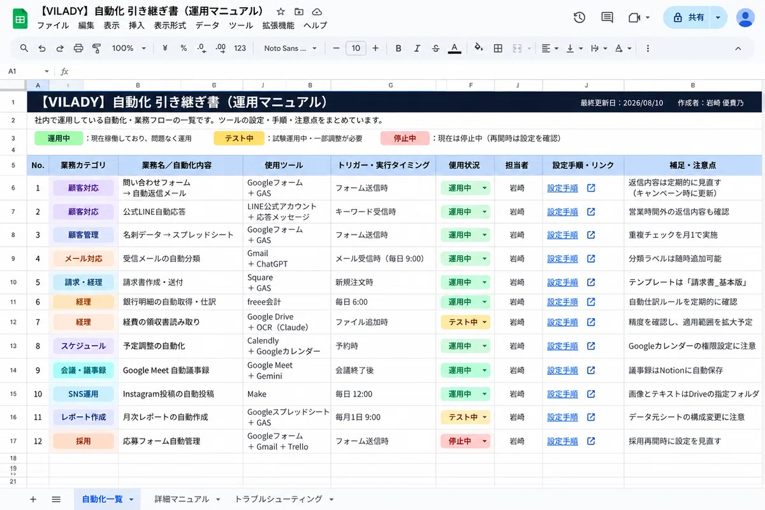Open the text color picker

[454, 48]
